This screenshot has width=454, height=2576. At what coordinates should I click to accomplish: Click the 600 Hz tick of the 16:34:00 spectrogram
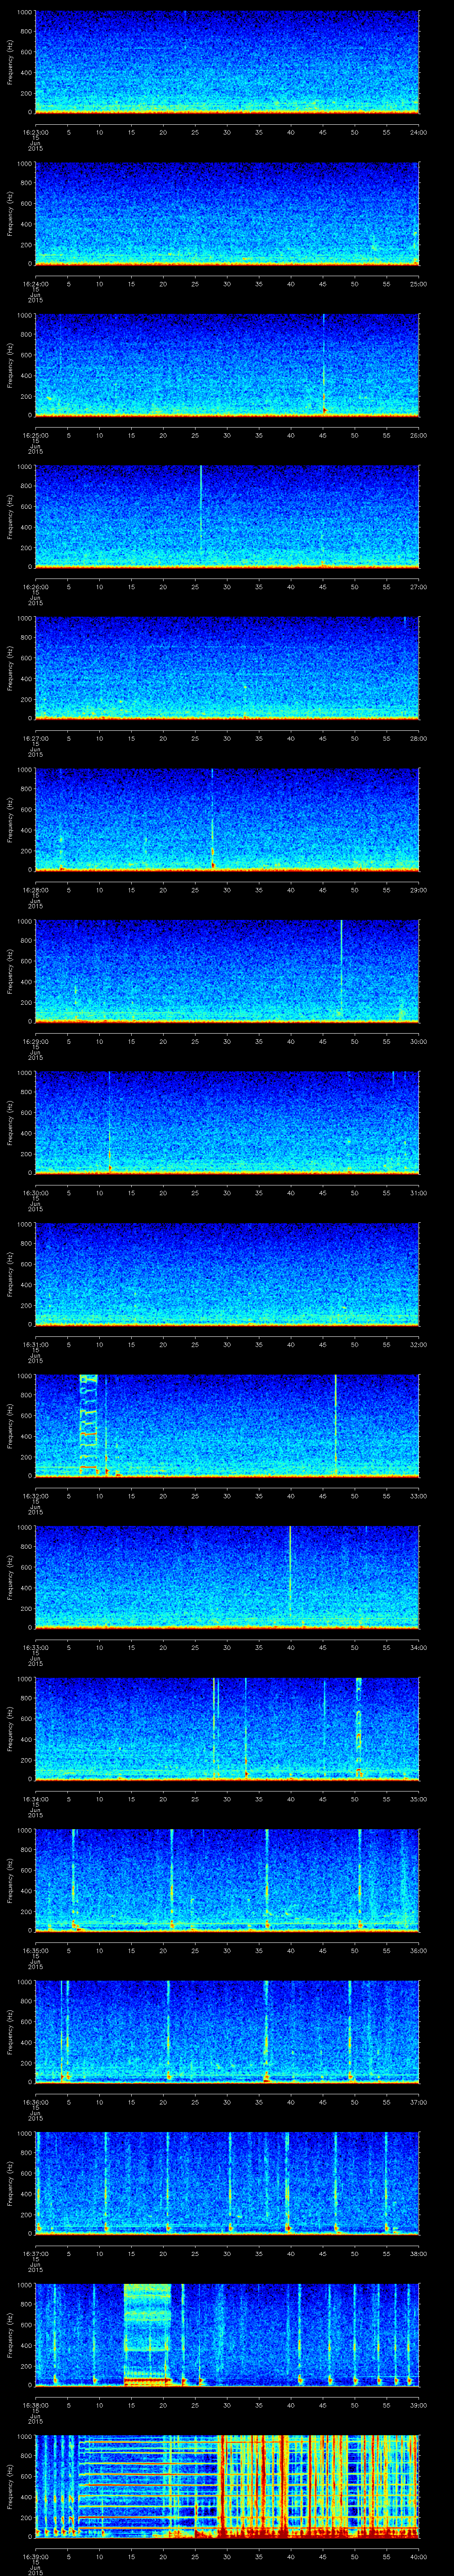[x=26, y=1718]
